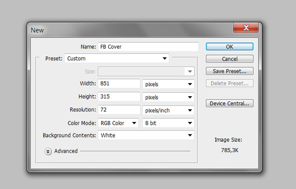Image resolution: width=296 pixels, height=189 pixels.
Task: Open the disabled Size dropdown
Action: click(x=146, y=71)
